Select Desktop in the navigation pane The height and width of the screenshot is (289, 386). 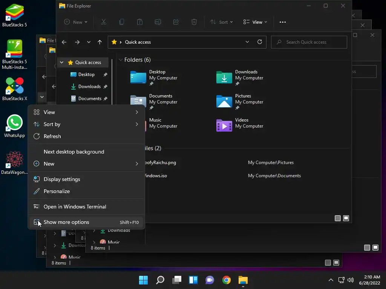point(86,75)
